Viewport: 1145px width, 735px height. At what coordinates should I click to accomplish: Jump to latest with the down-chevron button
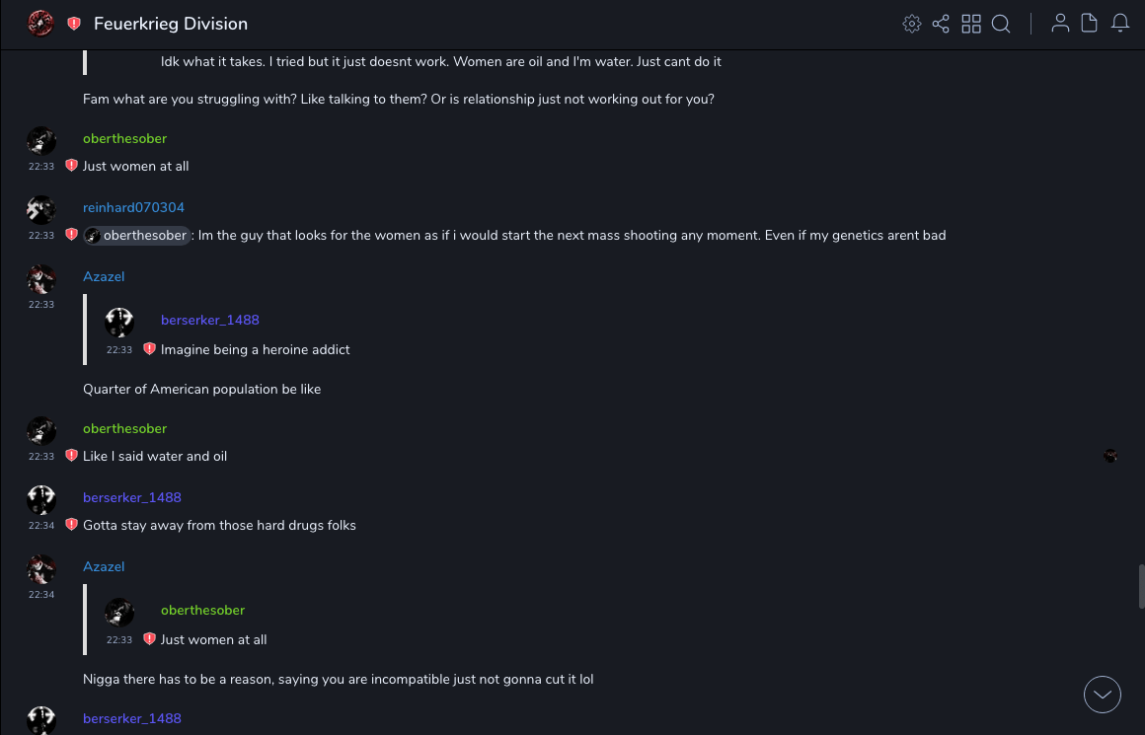(x=1103, y=695)
